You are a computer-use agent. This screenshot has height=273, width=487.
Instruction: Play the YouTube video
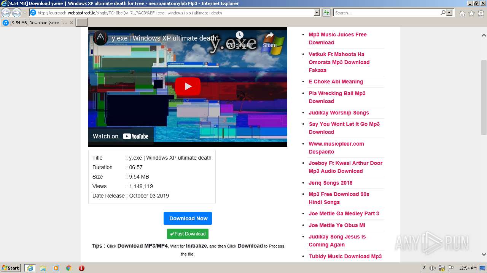pyautogui.click(x=188, y=86)
